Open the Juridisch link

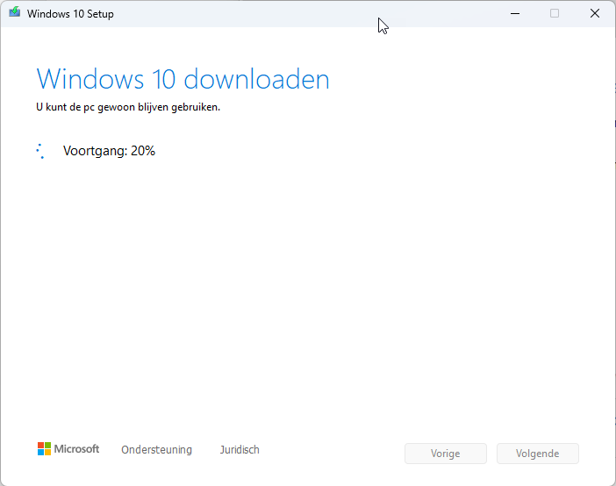point(240,449)
